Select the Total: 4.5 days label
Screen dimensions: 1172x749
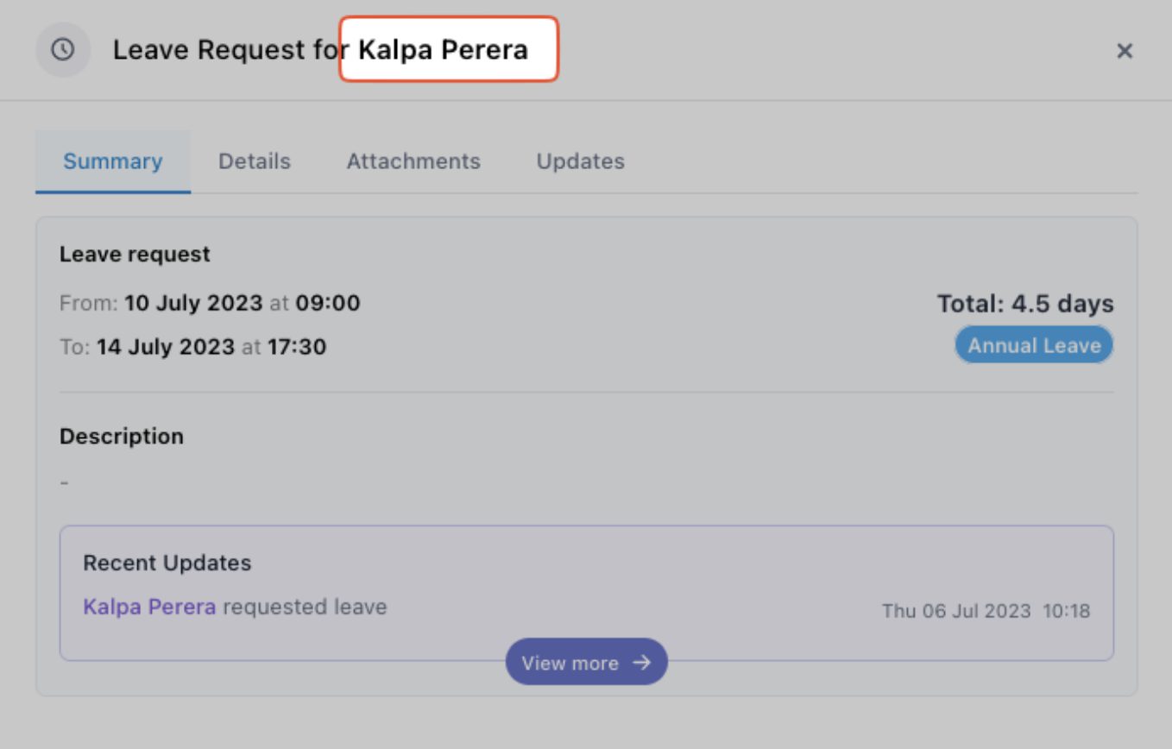pos(1025,303)
